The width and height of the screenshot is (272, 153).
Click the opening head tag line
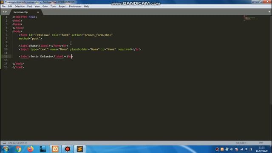pos(17,24)
